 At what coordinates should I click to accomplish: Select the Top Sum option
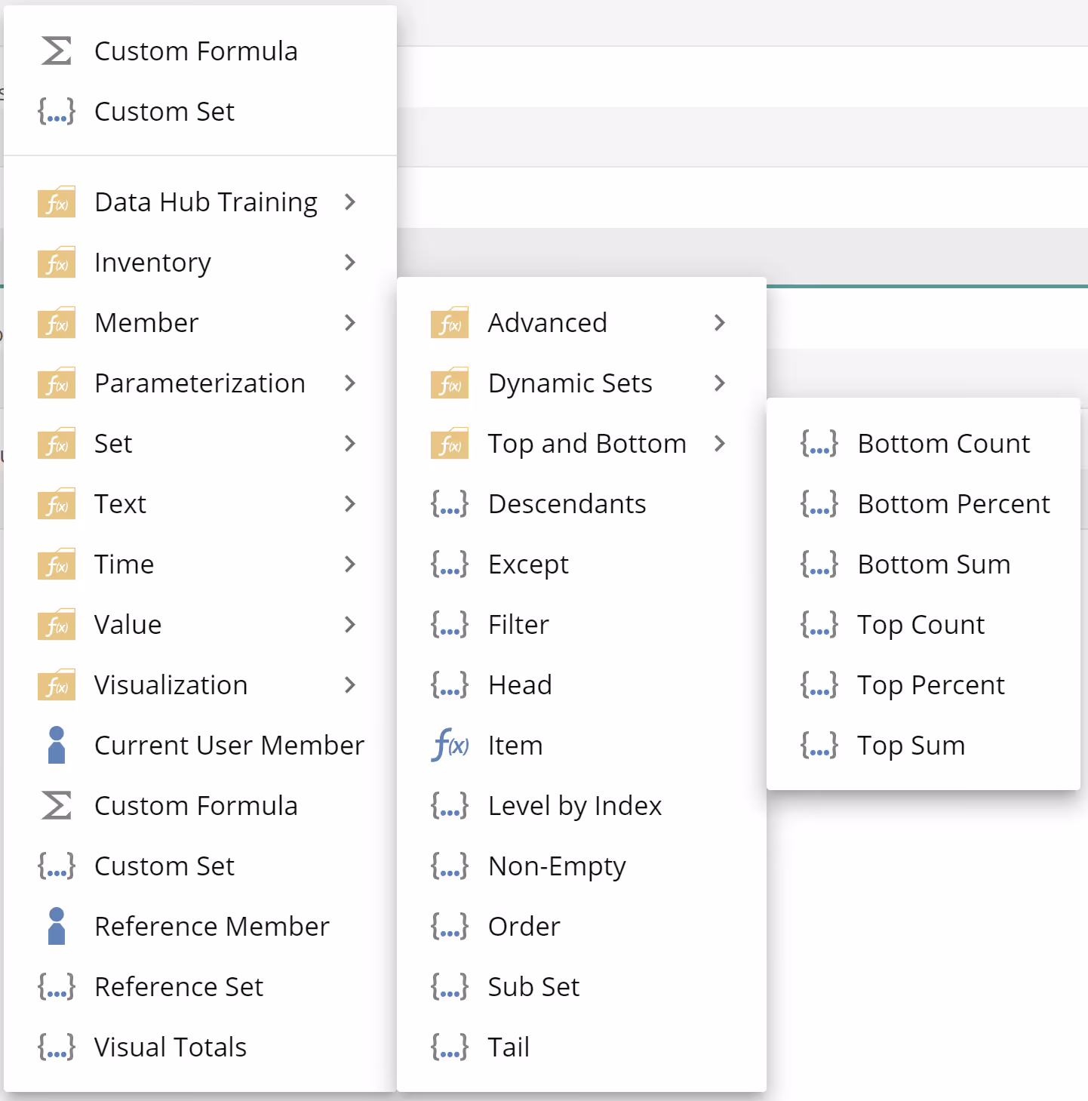tap(911, 746)
